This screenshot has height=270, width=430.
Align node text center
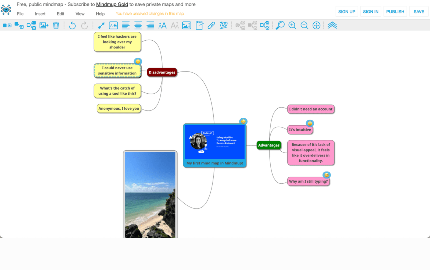click(x=138, y=25)
